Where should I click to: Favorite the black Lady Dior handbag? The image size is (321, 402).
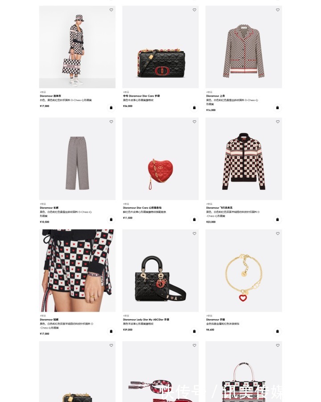tap(194, 233)
